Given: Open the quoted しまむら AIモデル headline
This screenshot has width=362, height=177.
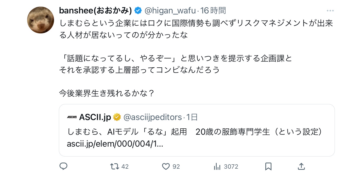Looking at the screenshot, I should tap(195, 132).
